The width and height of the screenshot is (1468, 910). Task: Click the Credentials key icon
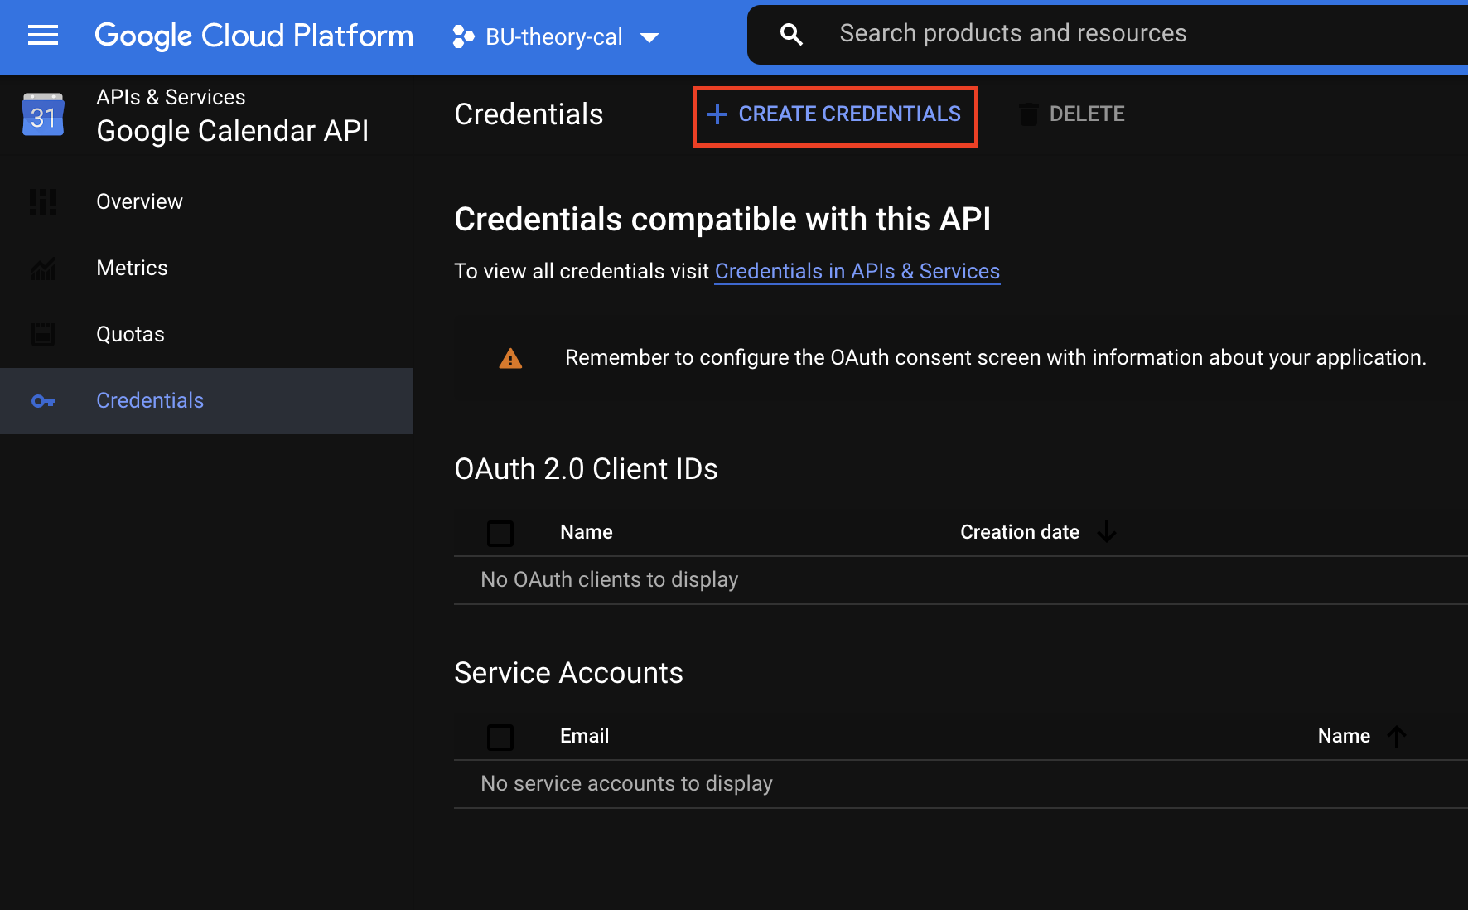[43, 401]
